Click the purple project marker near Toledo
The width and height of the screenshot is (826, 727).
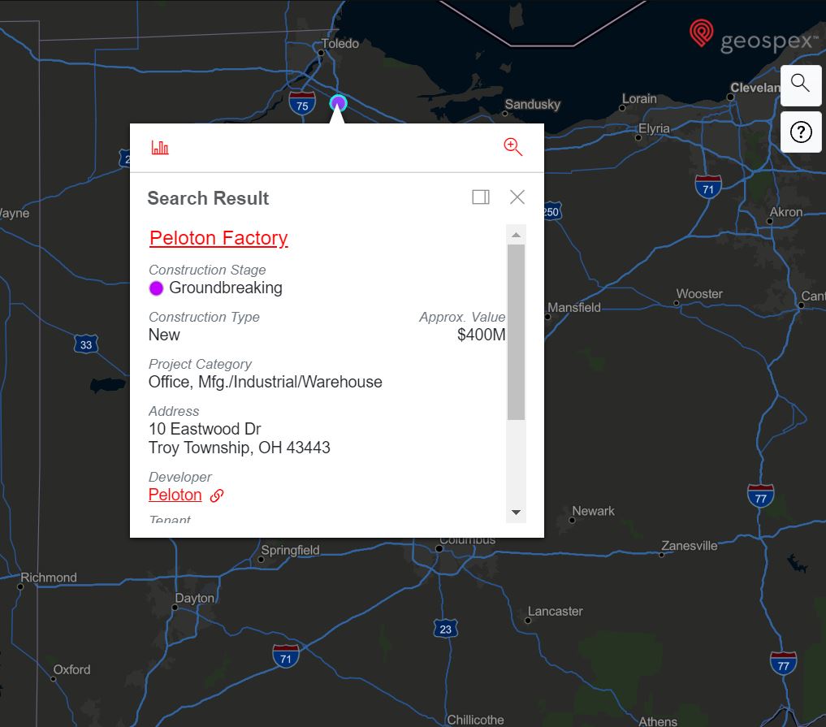pyautogui.click(x=338, y=102)
